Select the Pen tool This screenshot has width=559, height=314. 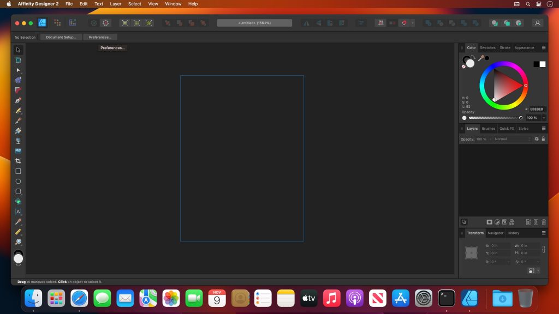[x=18, y=100]
